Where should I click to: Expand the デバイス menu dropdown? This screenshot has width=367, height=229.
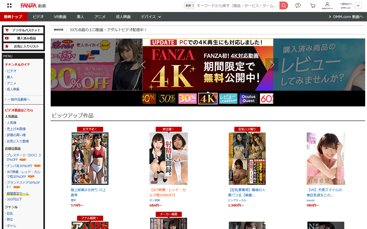[160, 17]
